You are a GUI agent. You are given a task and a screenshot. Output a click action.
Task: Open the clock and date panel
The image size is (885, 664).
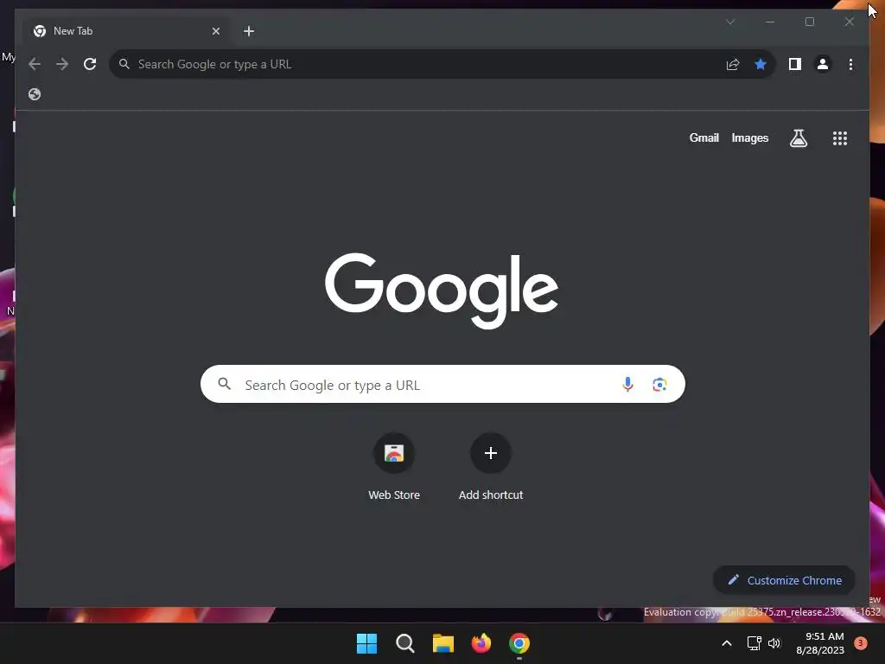820,643
